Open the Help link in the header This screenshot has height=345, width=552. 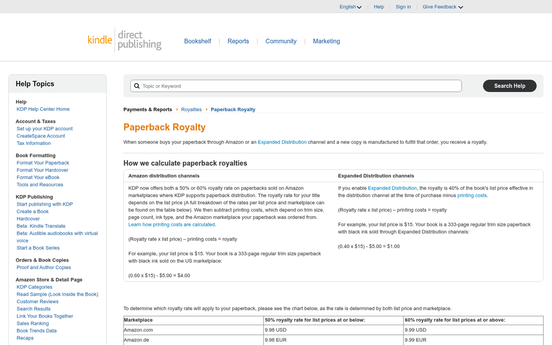pyautogui.click(x=379, y=6)
